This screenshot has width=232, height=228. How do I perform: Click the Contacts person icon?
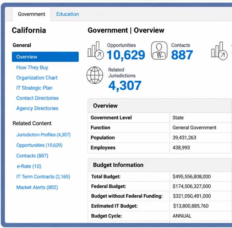(x=159, y=50)
